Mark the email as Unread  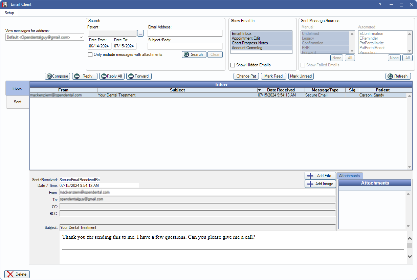click(x=301, y=76)
